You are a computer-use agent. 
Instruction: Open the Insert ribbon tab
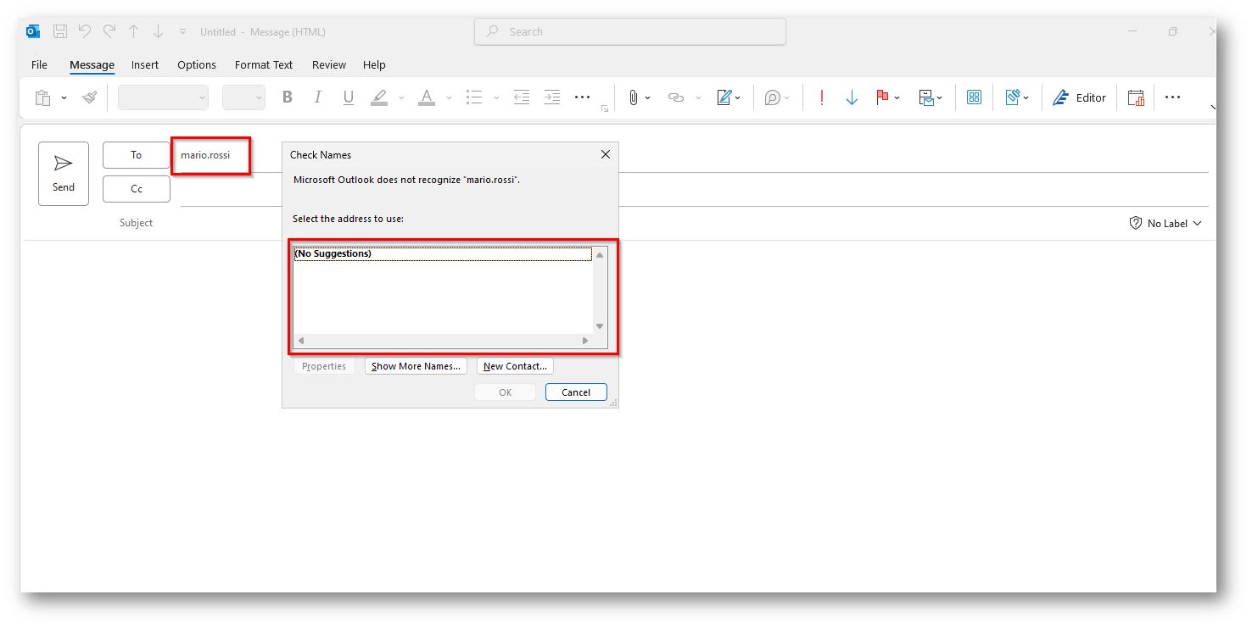pyautogui.click(x=145, y=64)
